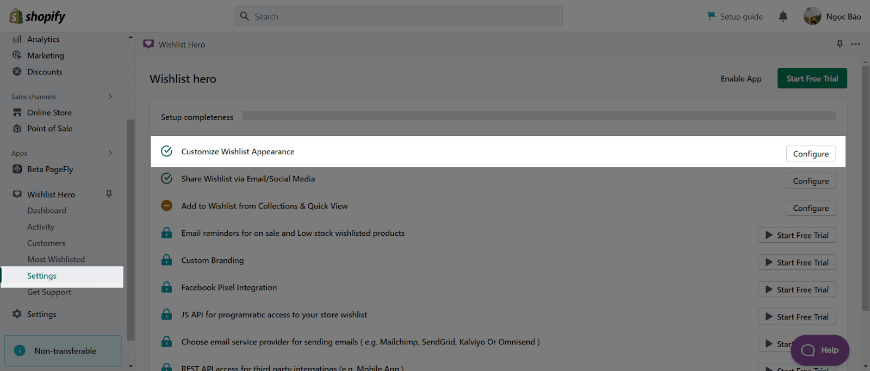Open Discounts in the sidebar
This screenshot has height=371, width=870.
[45, 72]
